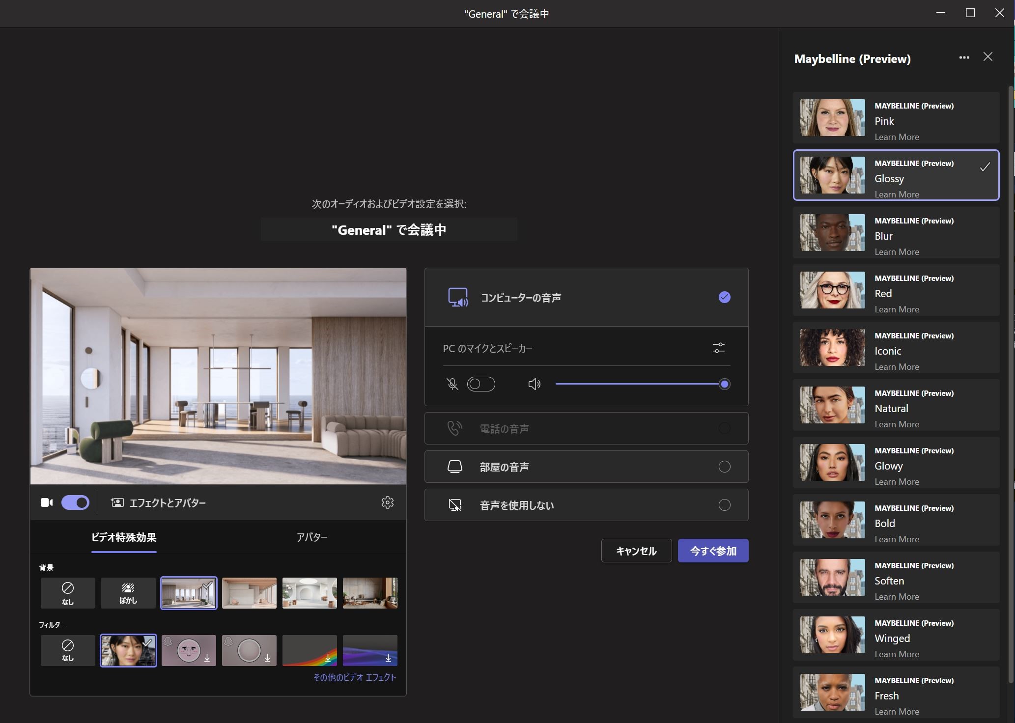Screen dimensions: 1015x723
Task: Click 'その他のビデオ エフェクト' link
Action: 355,677
